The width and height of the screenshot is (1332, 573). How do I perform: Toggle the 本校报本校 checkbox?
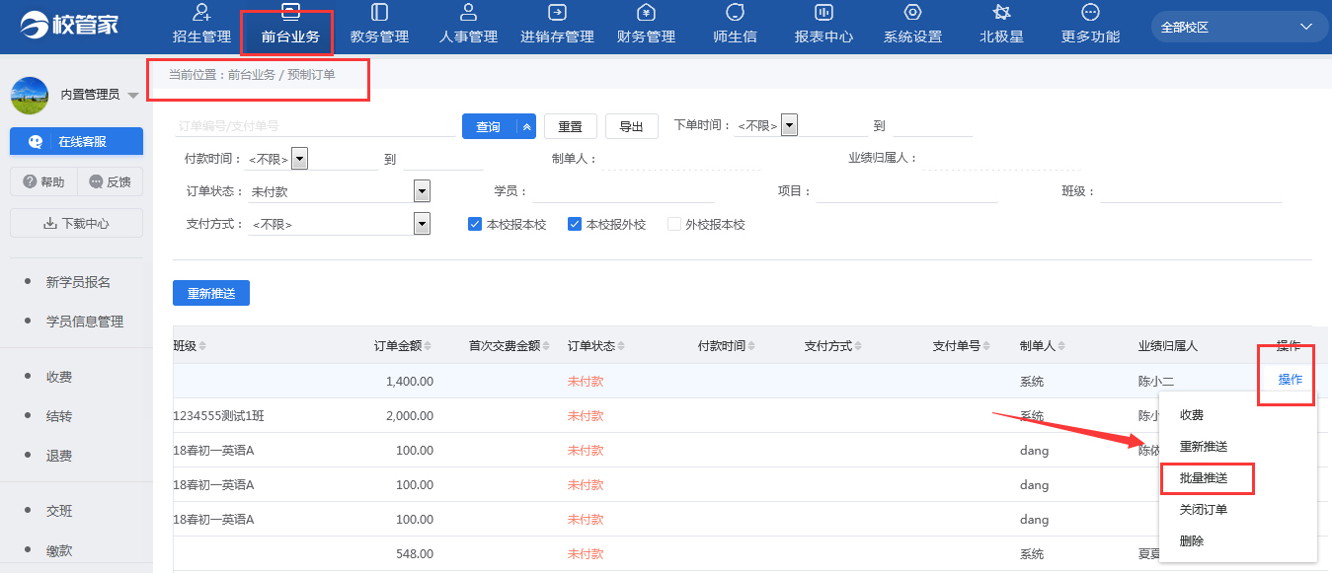coord(475,224)
